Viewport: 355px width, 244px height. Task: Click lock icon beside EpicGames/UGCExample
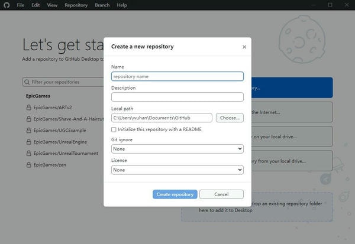29,130
